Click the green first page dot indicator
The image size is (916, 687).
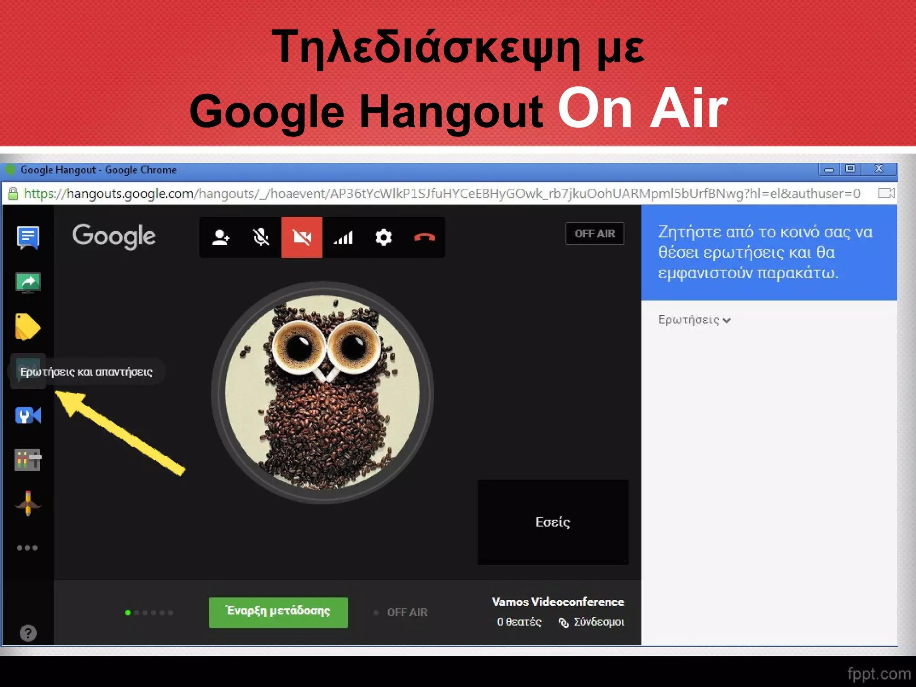(x=128, y=613)
